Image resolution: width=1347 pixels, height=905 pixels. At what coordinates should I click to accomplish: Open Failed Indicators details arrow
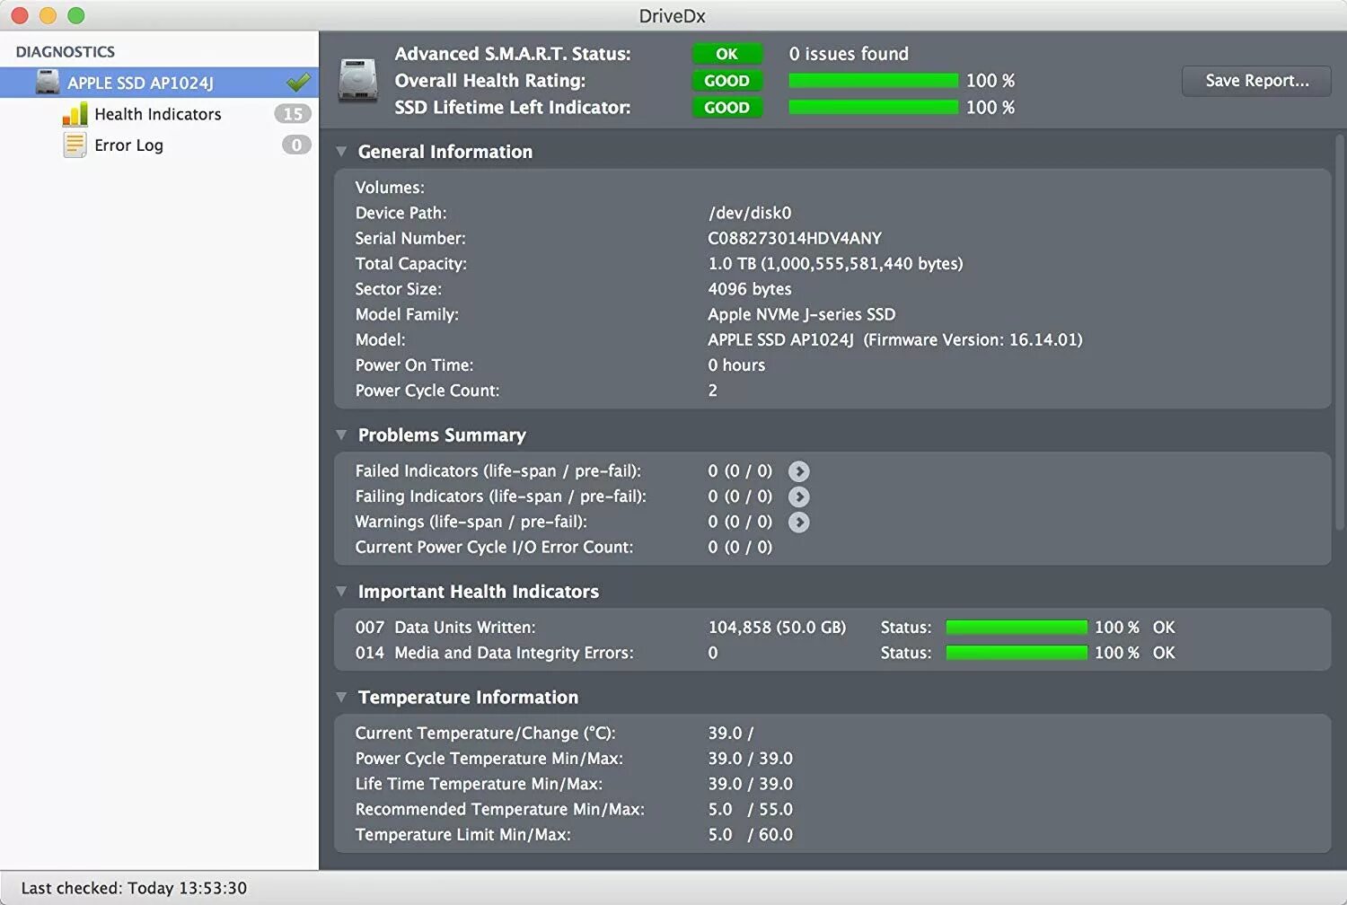tap(798, 471)
